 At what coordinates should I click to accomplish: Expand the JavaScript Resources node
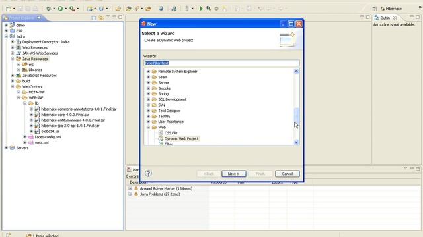[13, 76]
